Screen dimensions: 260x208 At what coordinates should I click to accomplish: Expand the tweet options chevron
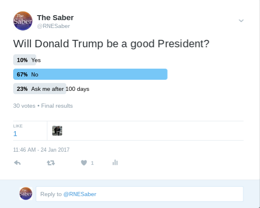(x=241, y=21)
